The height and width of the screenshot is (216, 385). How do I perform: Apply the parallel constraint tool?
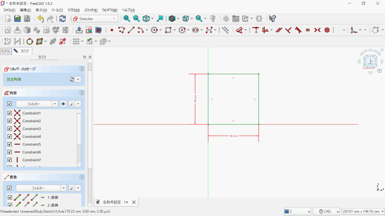tap(279, 30)
